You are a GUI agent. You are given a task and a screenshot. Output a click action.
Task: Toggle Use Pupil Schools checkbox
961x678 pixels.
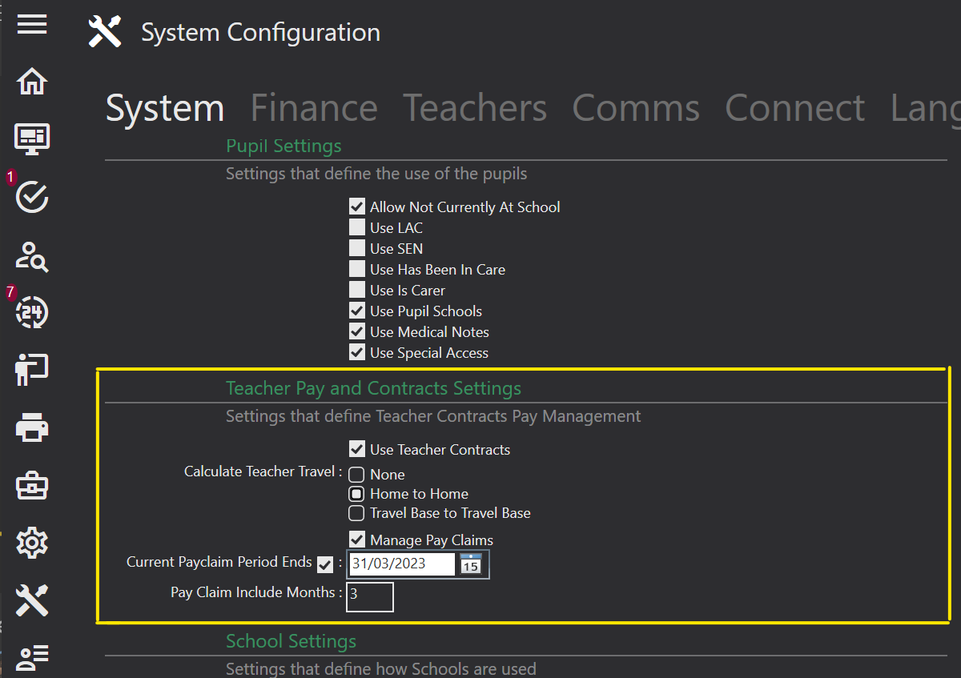click(357, 311)
